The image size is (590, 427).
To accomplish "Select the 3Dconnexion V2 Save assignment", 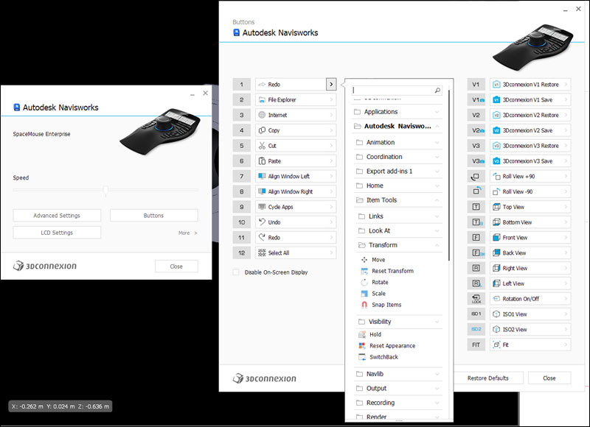I will (x=530, y=130).
